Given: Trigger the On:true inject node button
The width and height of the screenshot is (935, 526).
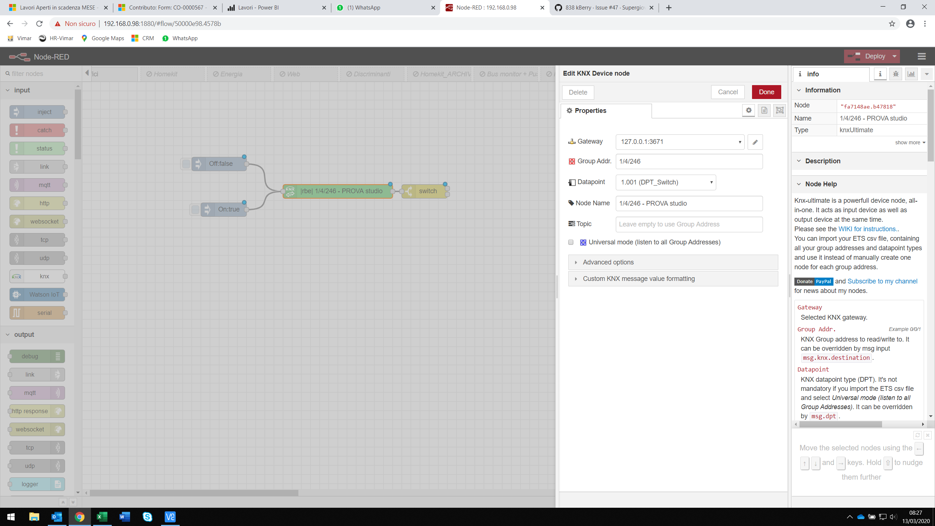Looking at the screenshot, I should point(195,209).
